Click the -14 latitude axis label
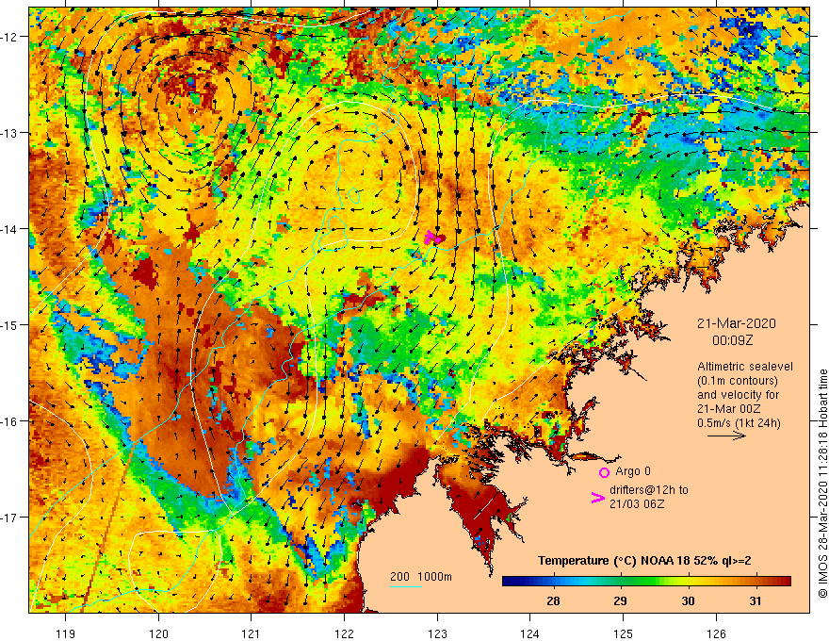Screen dimensions: 829x641 pos(11,229)
